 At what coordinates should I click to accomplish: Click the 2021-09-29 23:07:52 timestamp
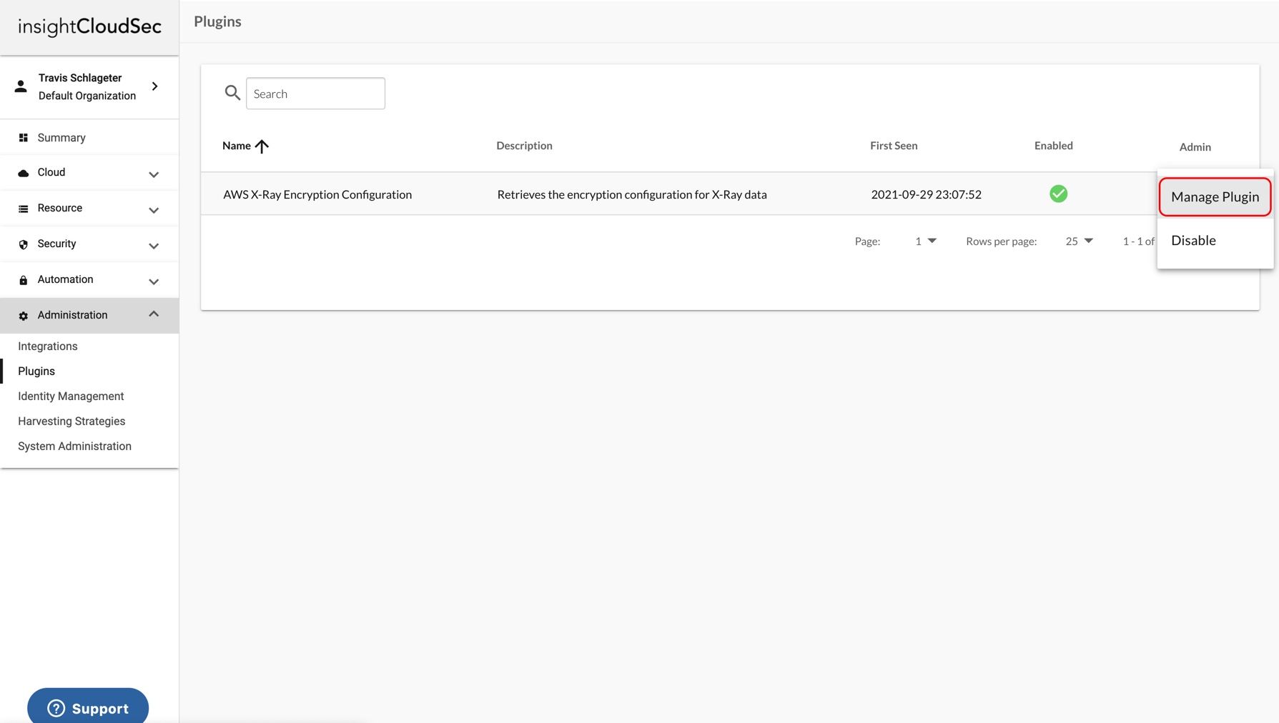pyautogui.click(x=926, y=194)
